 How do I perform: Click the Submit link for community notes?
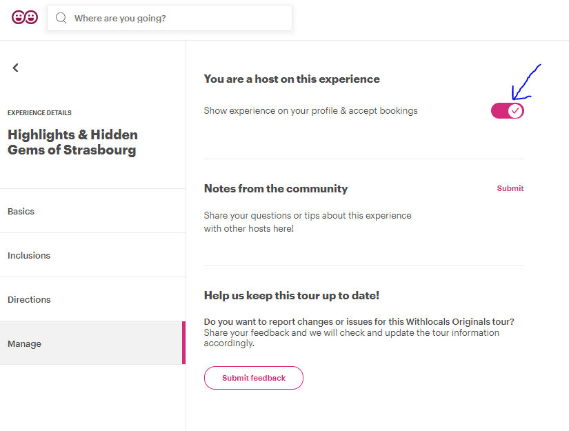(510, 188)
